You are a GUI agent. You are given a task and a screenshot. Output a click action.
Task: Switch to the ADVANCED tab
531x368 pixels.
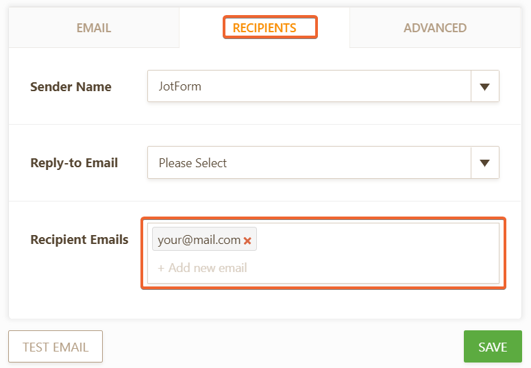(435, 28)
